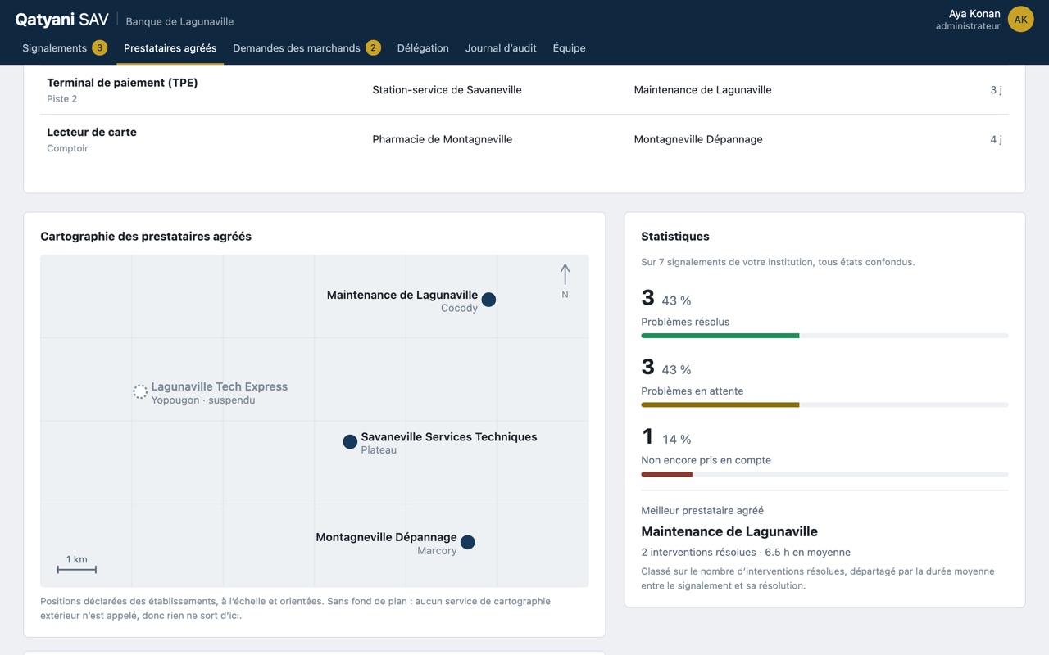Open the Journal d'audit tab
This screenshot has height=655, width=1049.
(501, 48)
